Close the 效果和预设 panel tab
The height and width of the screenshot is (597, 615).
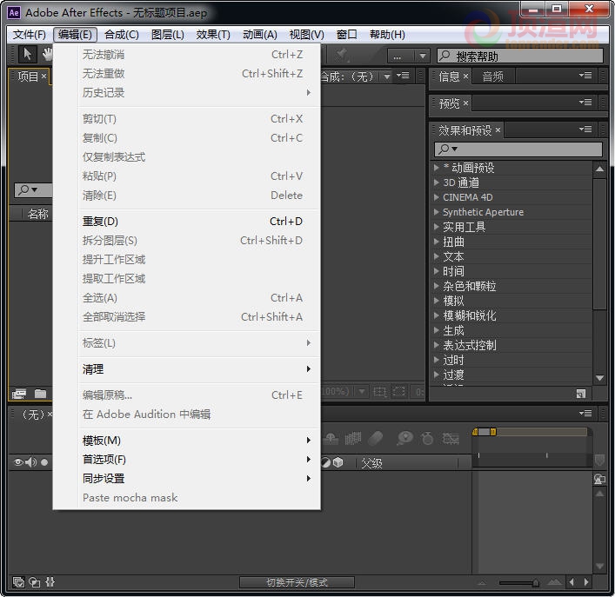(x=498, y=129)
